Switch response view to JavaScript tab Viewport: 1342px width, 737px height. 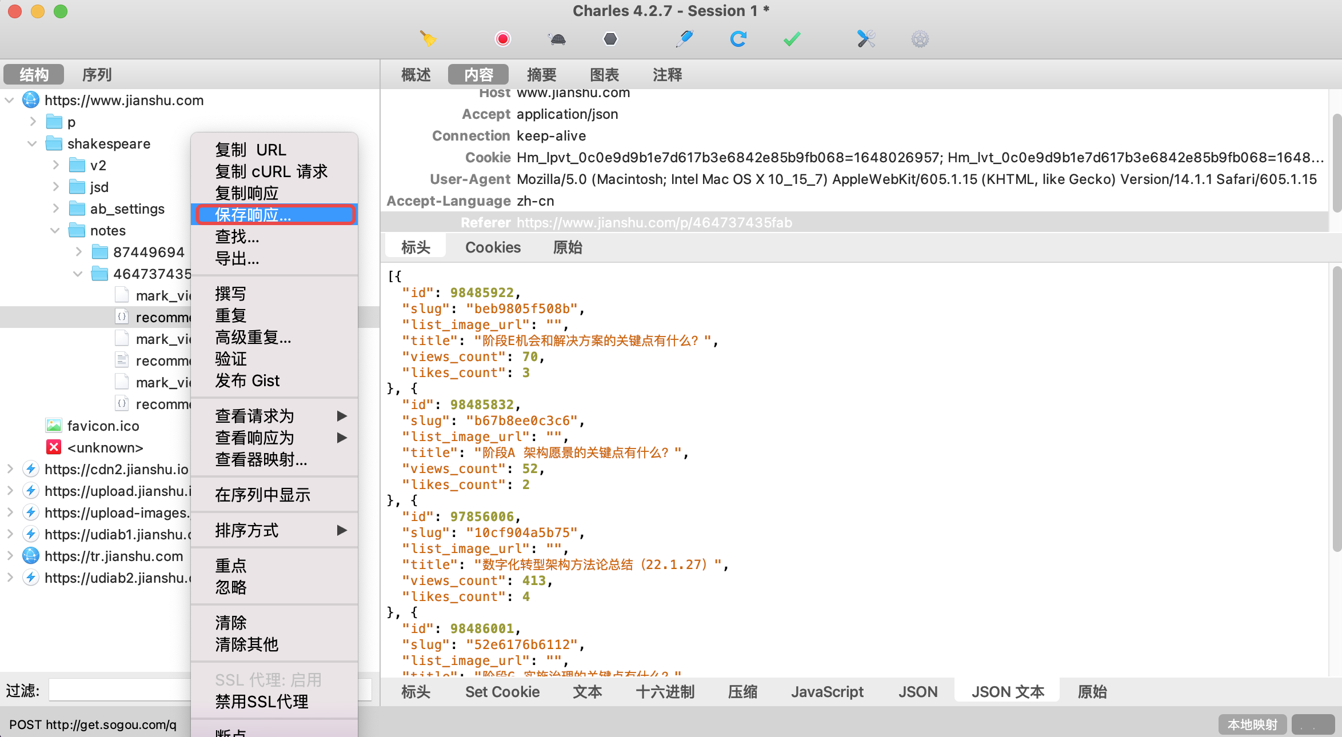point(827,692)
